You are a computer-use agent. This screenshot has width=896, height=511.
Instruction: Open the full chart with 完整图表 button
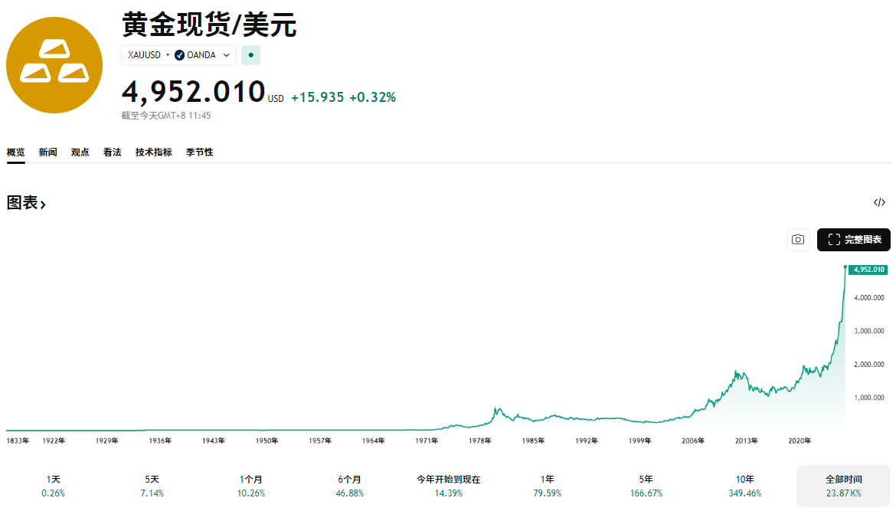[855, 239]
